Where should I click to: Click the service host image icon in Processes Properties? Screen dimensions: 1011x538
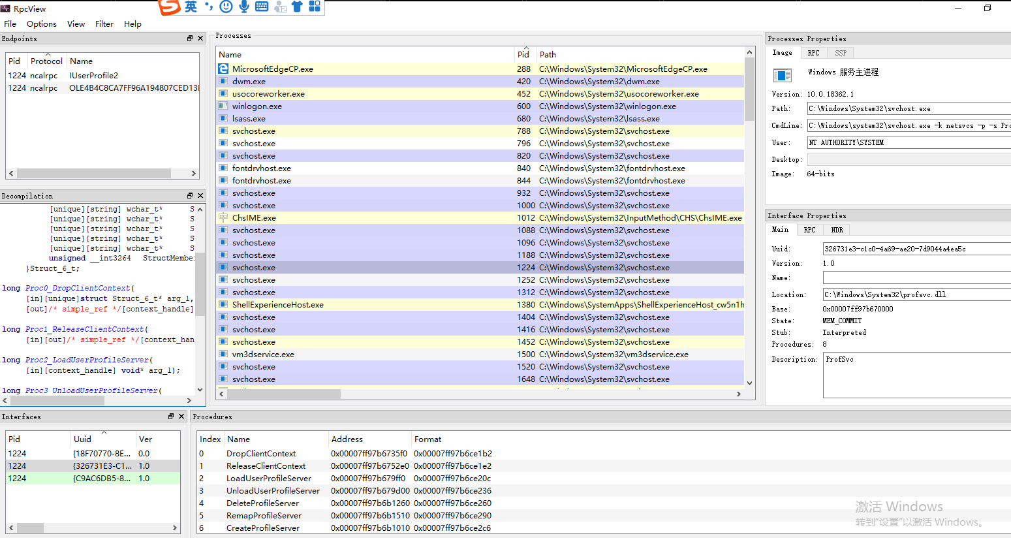[782, 75]
